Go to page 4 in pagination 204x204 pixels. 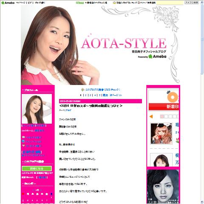pos(95,95)
